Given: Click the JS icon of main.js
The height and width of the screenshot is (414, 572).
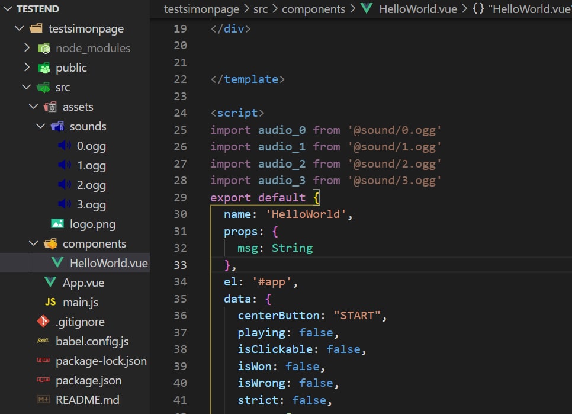Looking at the screenshot, I should click(x=50, y=301).
